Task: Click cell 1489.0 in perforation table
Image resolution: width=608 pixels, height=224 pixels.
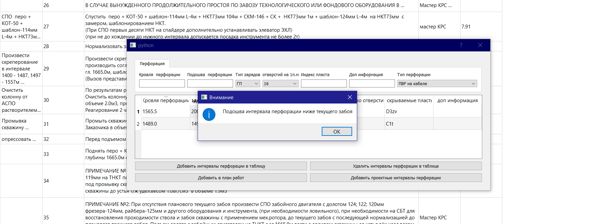Action: pyautogui.click(x=166, y=124)
